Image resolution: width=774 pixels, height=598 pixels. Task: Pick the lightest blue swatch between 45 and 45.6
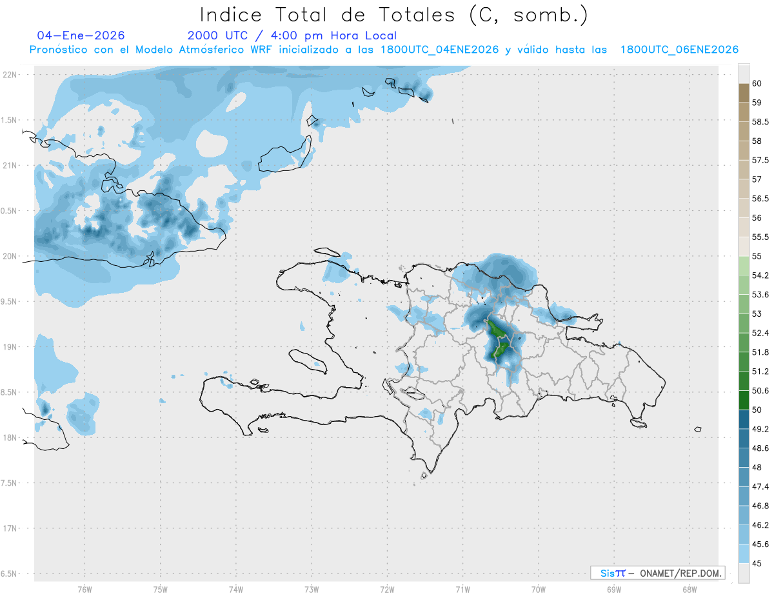(x=744, y=553)
